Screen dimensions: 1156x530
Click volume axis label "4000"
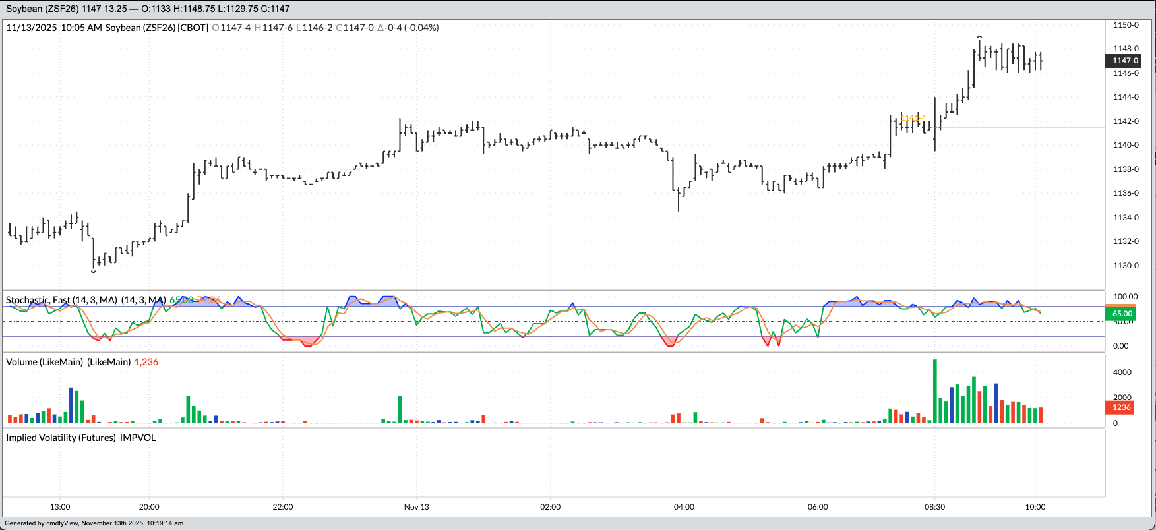(x=1122, y=372)
